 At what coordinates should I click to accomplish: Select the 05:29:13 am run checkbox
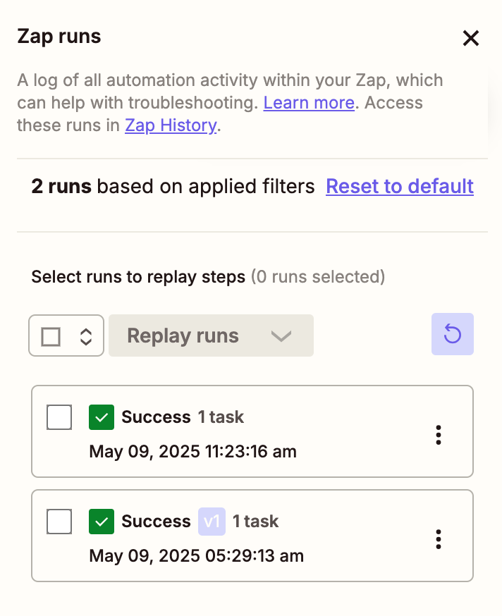59,522
